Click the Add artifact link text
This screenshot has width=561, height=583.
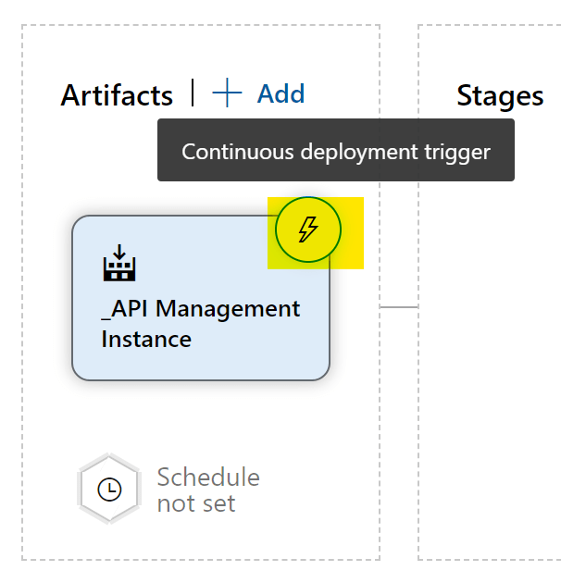click(x=280, y=93)
